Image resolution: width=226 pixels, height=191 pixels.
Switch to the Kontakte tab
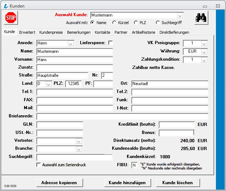click(103, 32)
